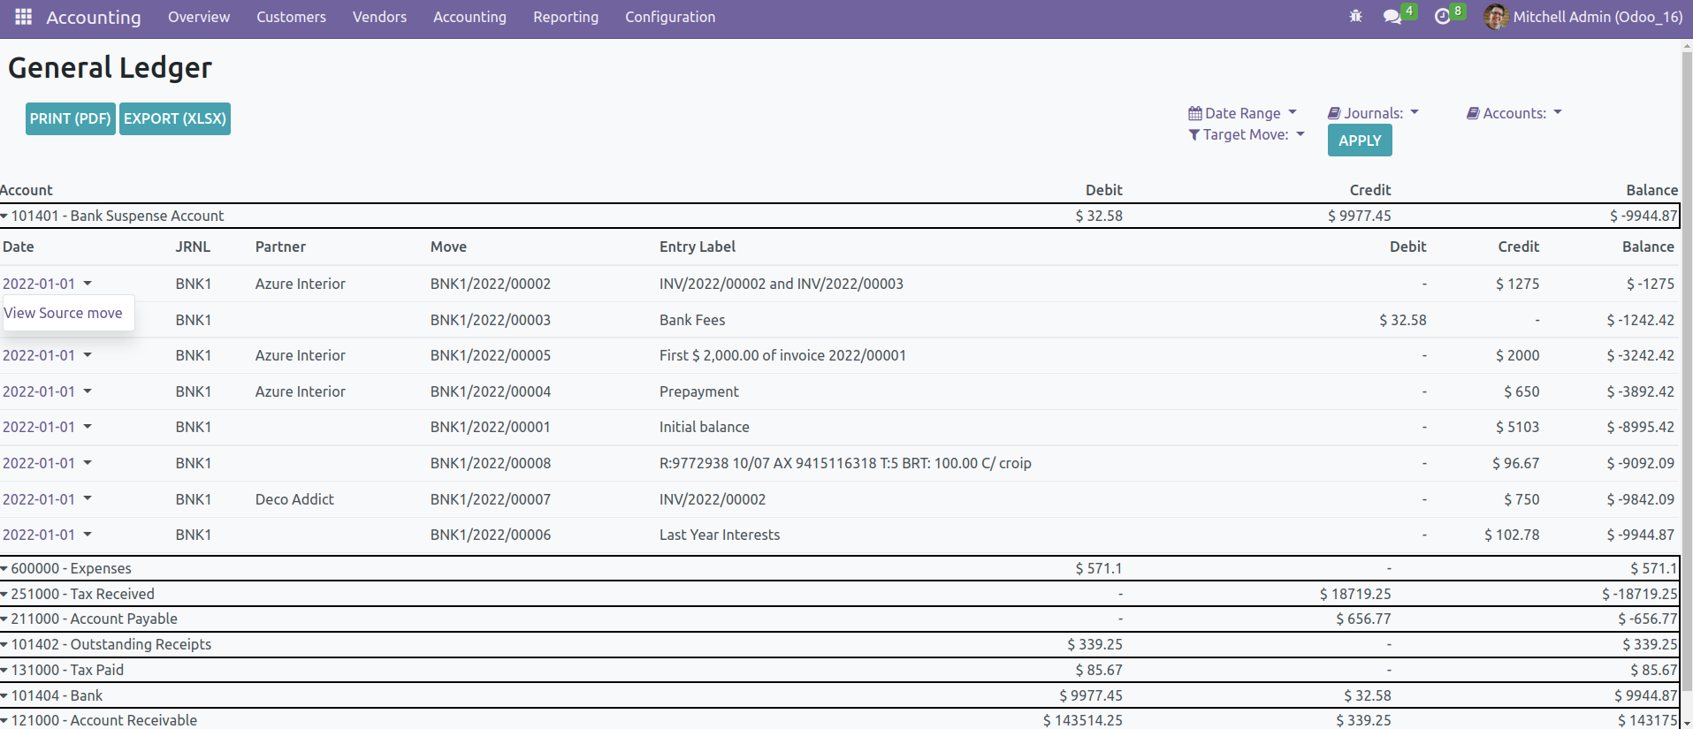This screenshot has width=1693, height=729.
Task: Click the debug bug icon
Action: coord(1355,17)
